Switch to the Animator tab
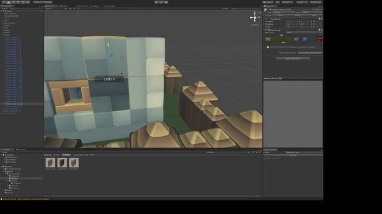382x214 pixels. (x=110, y=6)
